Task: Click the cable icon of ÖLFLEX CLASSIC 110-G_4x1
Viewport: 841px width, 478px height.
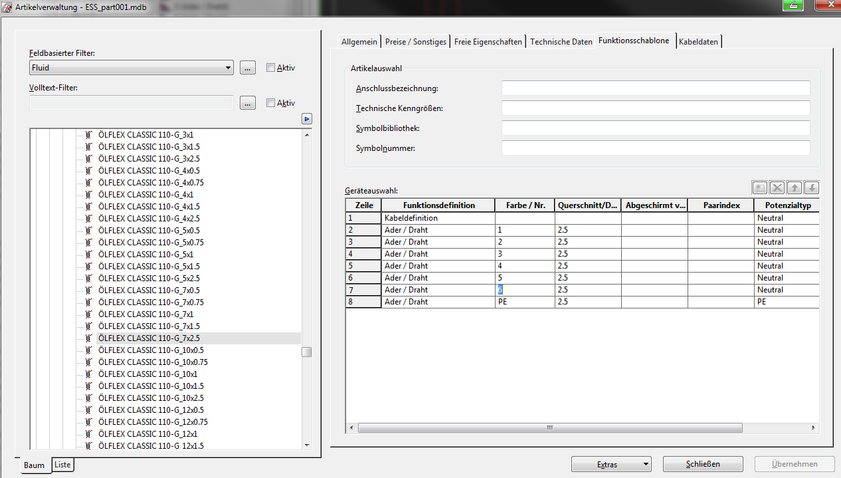Action: click(88, 194)
